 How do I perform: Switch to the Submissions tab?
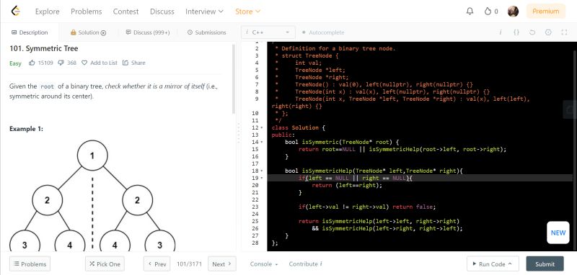[x=206, y=32]
